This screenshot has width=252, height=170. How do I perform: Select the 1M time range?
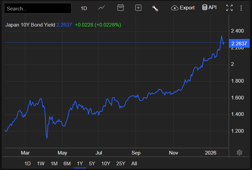54,164
